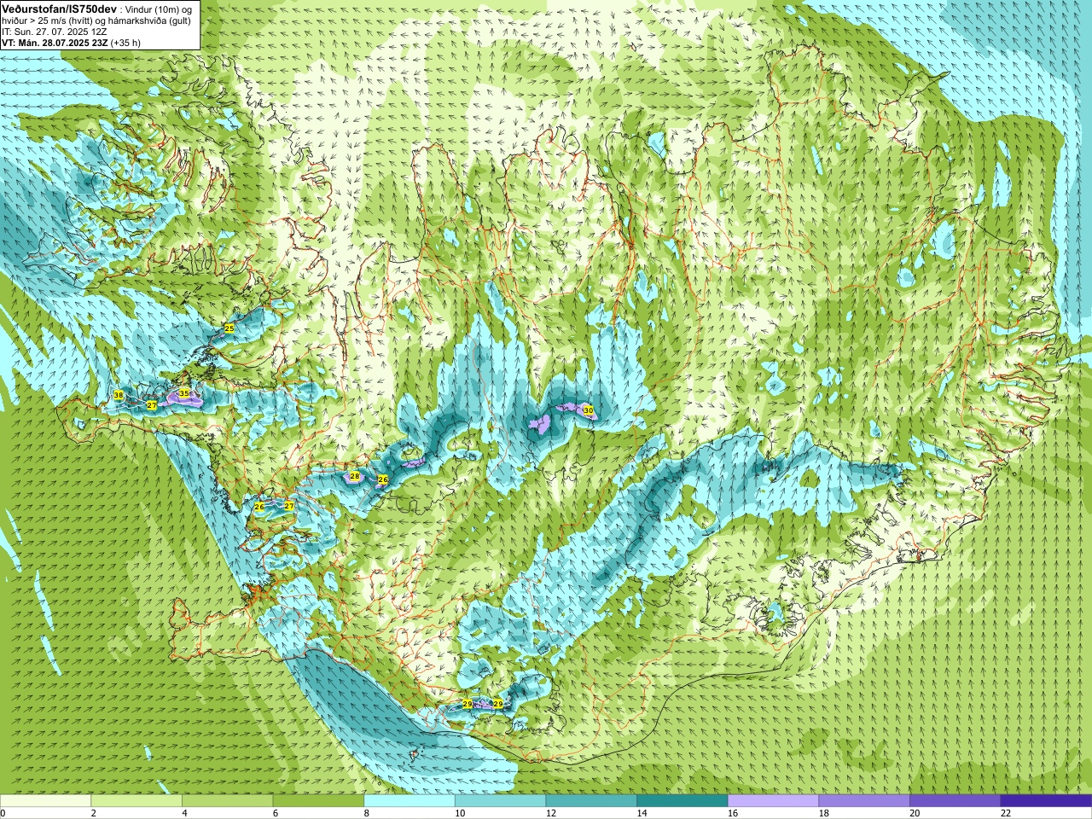This screenshot has width=1092, height=819.
Task: Pick the 6–8 m/s olive green legend swatch
Action: [x=318, y=801]
